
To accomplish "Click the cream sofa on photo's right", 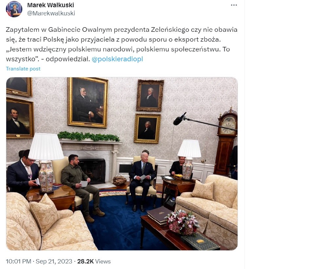I will (207, 209).
